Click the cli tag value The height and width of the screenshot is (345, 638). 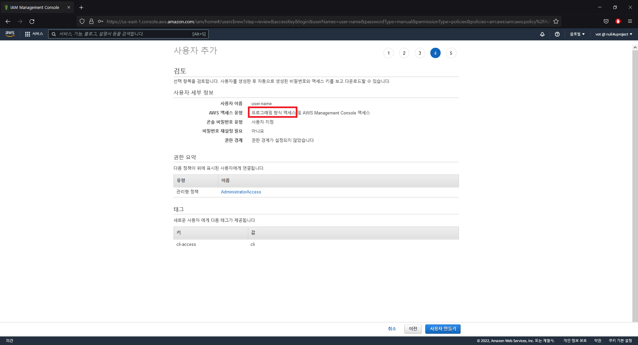(253, 244)
